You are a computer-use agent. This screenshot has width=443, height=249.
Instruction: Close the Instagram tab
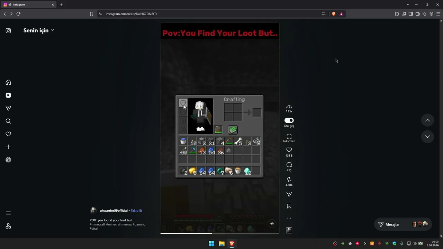click(53, 5)
